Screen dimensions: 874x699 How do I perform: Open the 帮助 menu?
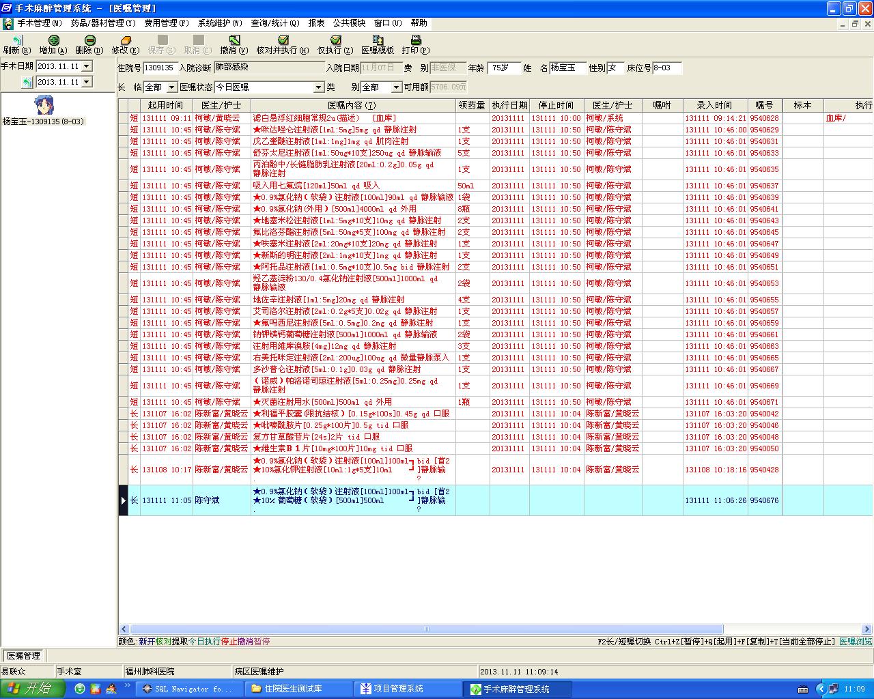[x=419, y=23]
